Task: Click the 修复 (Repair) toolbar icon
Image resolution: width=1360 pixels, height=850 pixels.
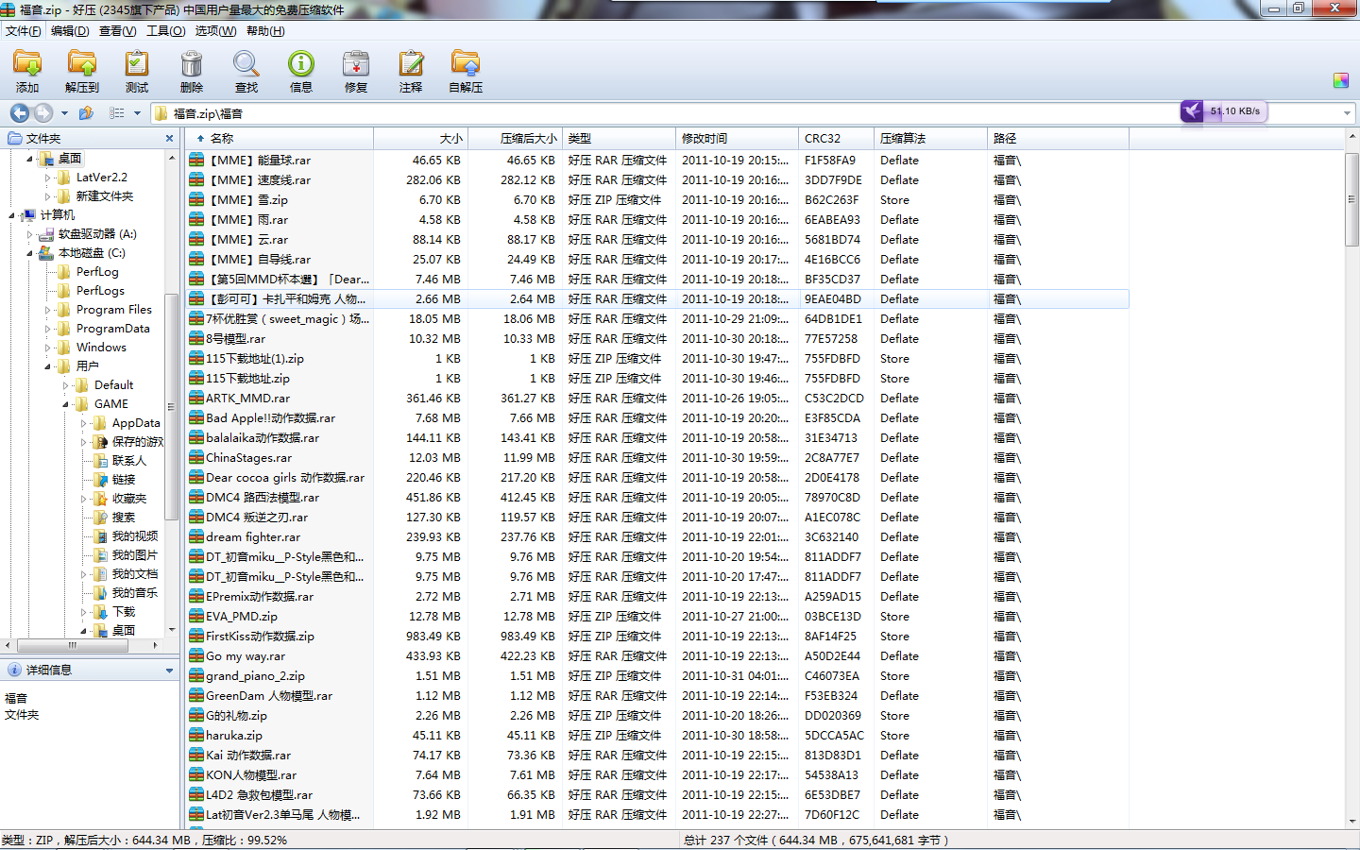Action: pyautogui.click(x=356, y=71)
